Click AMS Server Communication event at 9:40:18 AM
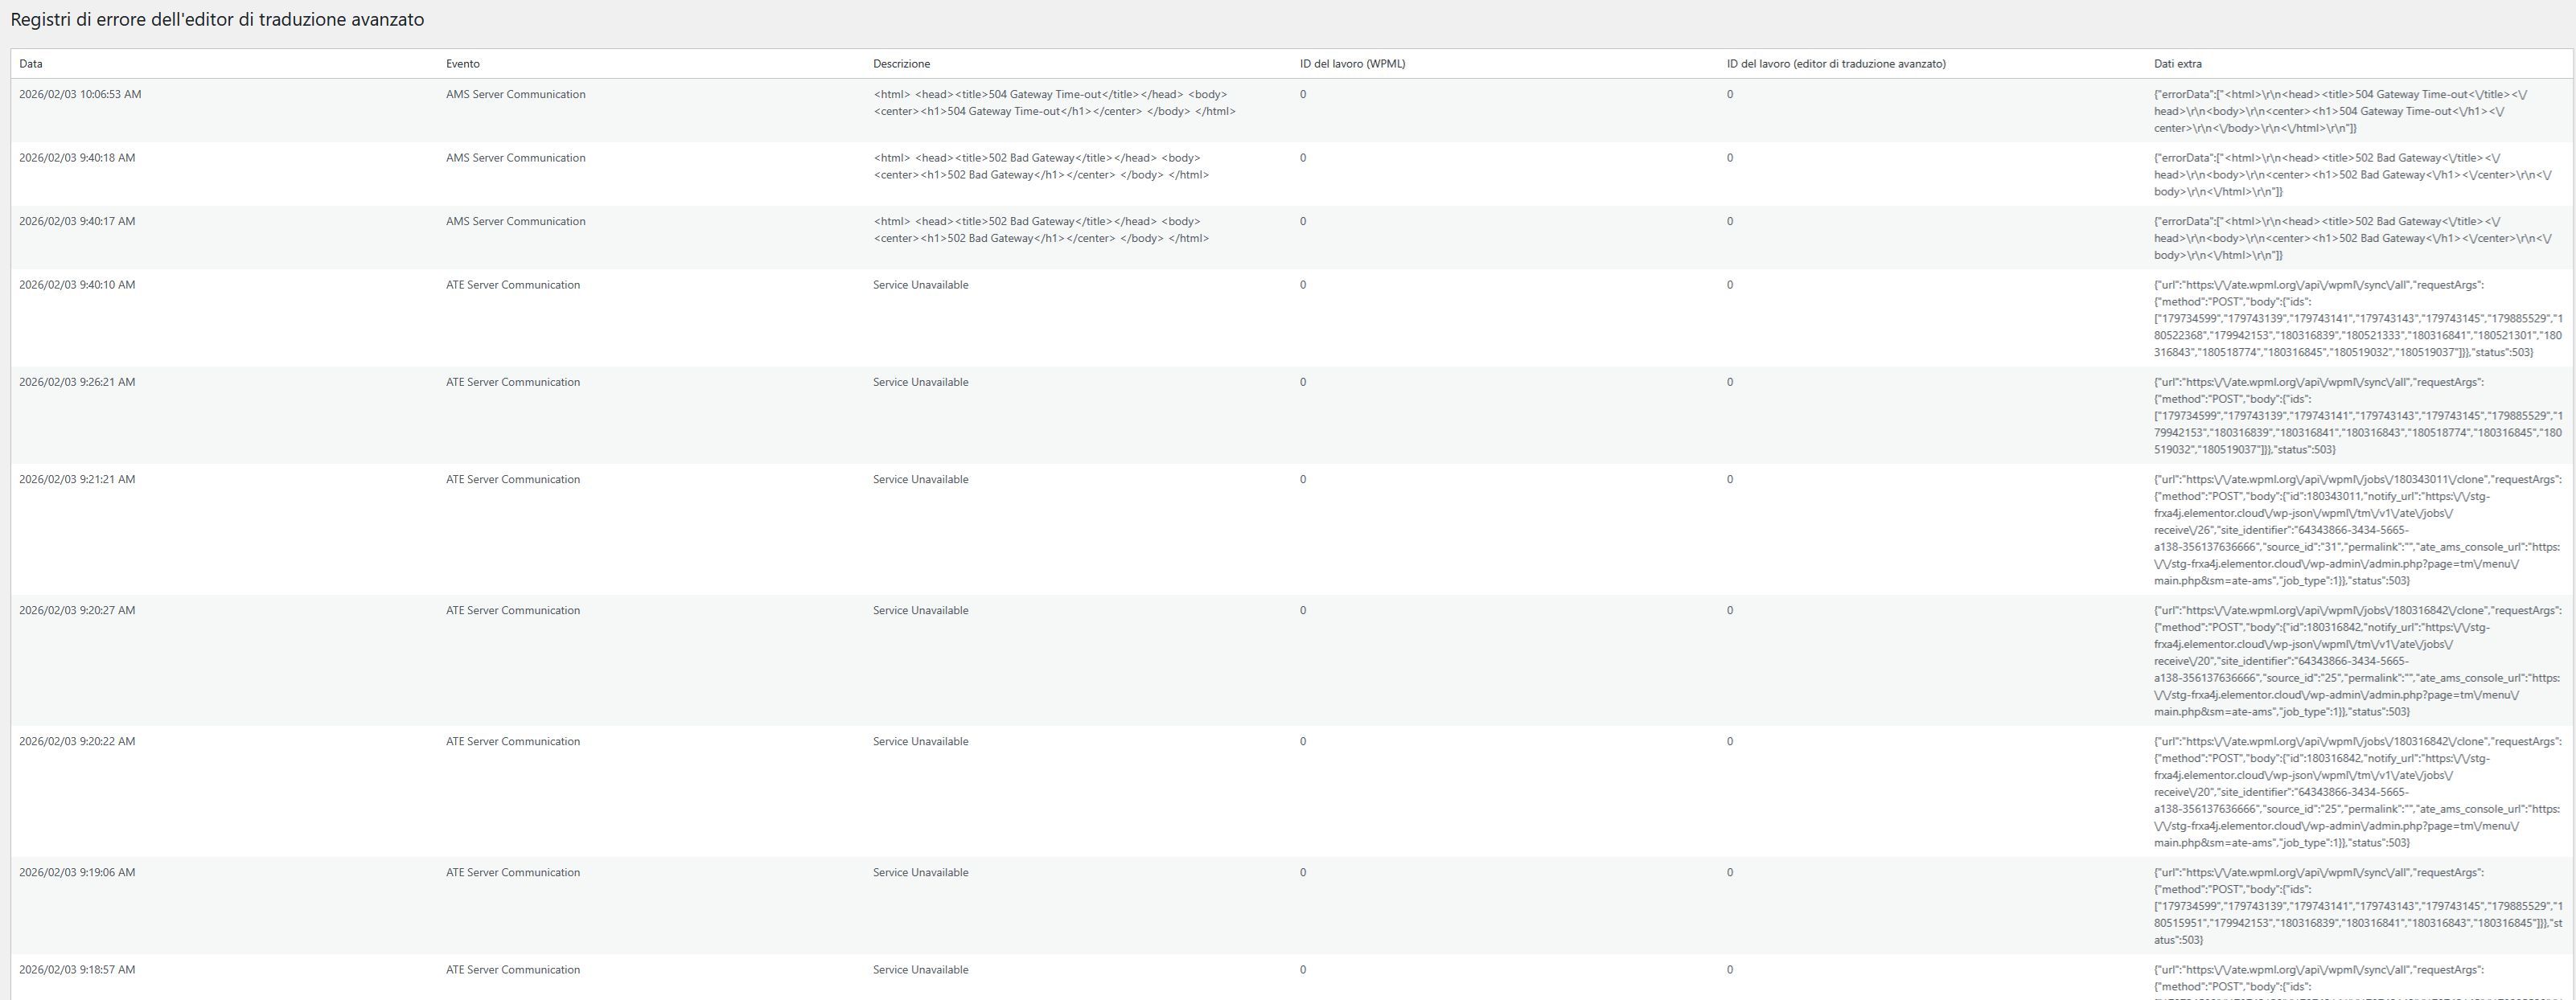Image resolution: width=2576 pixels, height=1000 pixels. (x=515, y=158)
